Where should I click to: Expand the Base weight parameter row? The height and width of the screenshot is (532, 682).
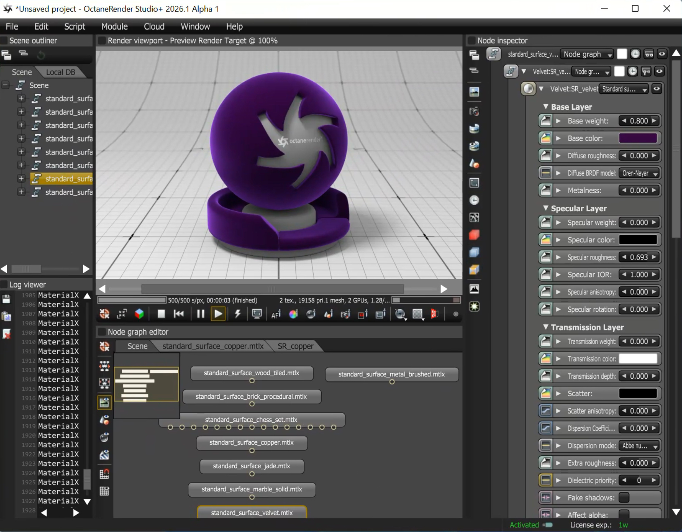(x=558, y=121)
